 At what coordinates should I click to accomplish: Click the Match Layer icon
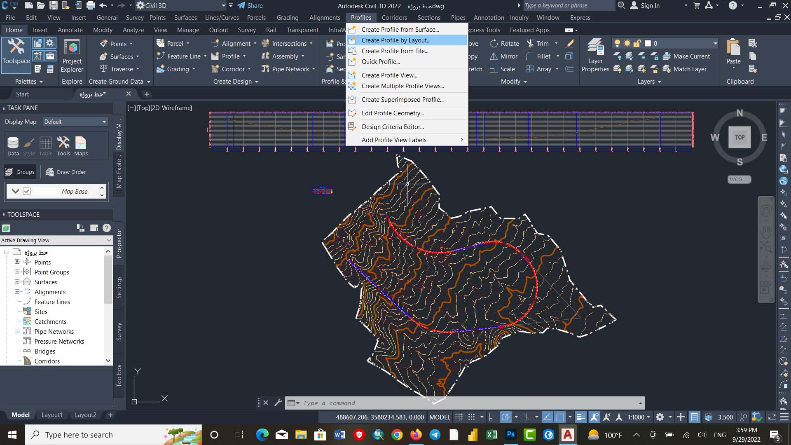pos(667,69)
